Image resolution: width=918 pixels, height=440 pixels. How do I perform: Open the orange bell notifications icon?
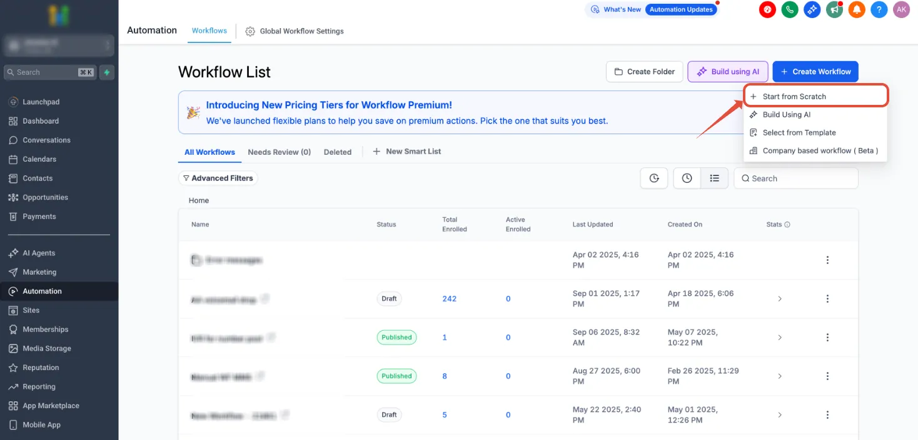coord(857,9)
